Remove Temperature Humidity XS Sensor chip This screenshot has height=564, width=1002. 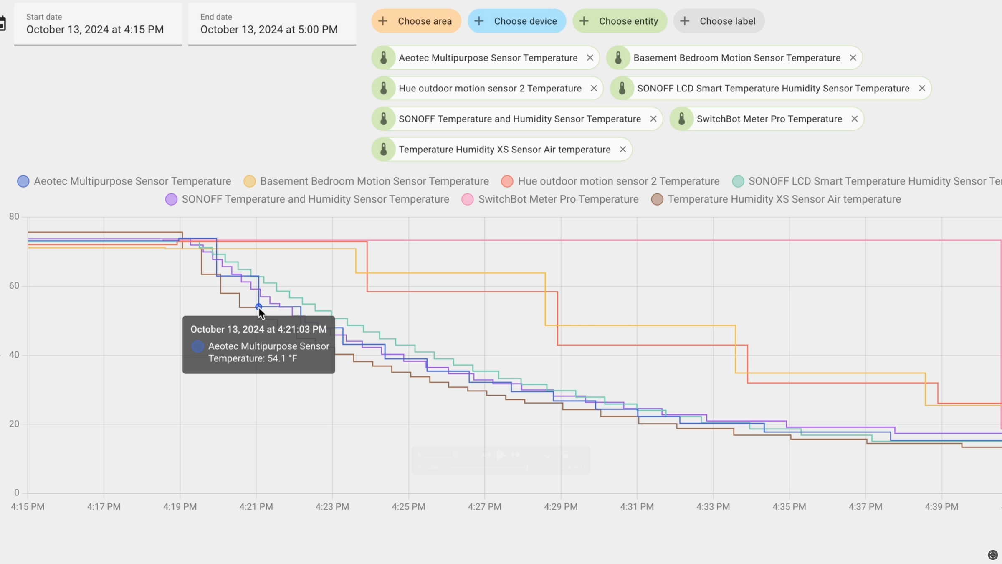click(x=622, y=149)
